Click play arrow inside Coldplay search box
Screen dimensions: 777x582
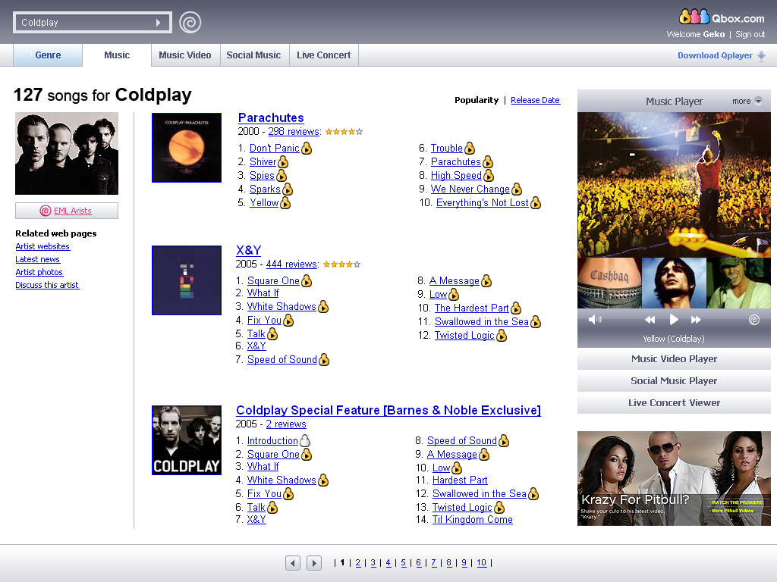[x=158, y=23]
